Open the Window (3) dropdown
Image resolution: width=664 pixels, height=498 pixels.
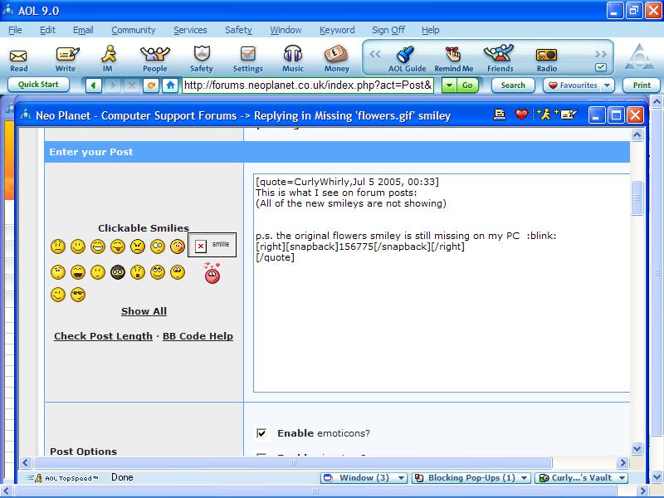tap(364, 478)
